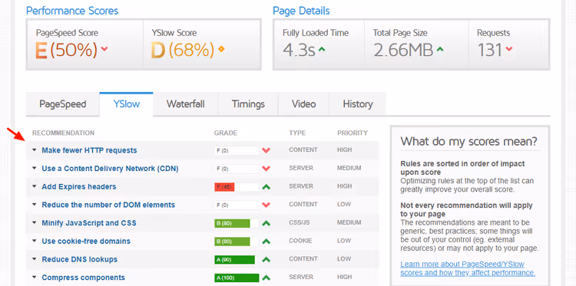The width and height of the screenshot is (576, 286).
Task: Switch to the Video tab
Action: pos(304,104)
